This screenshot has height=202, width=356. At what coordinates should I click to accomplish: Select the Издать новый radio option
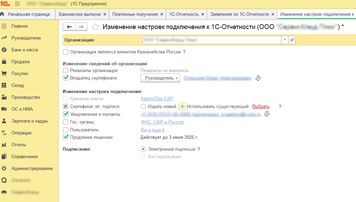(143, 106)
